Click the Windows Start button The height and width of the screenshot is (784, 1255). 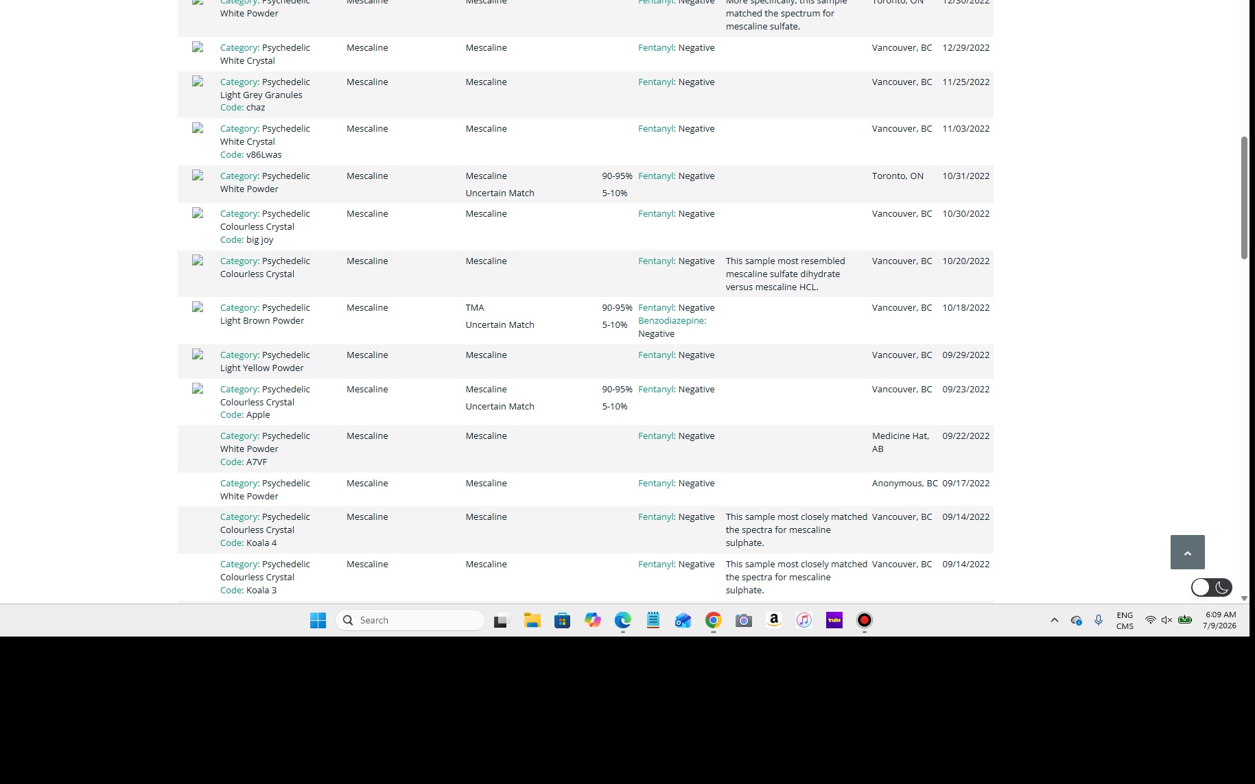tap(318, 620)
